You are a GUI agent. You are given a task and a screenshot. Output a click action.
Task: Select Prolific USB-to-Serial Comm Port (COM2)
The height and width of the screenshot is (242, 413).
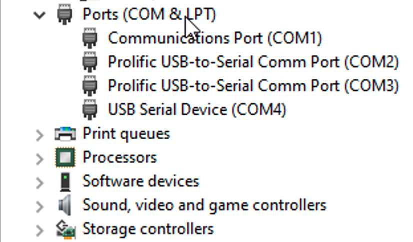click(x=253, y=62)
